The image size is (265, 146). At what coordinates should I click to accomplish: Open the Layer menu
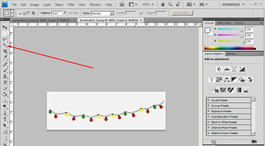tap(47, 5)
